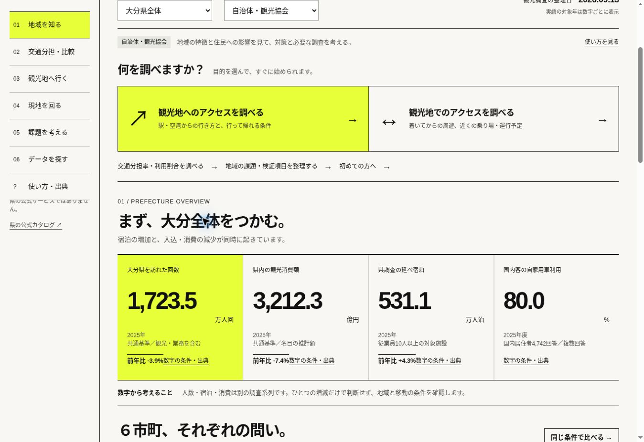This screenshot has height=442, width=644.
Task: Open 地域の課題・検証項目を整理する link
Action: click(271, 166)
